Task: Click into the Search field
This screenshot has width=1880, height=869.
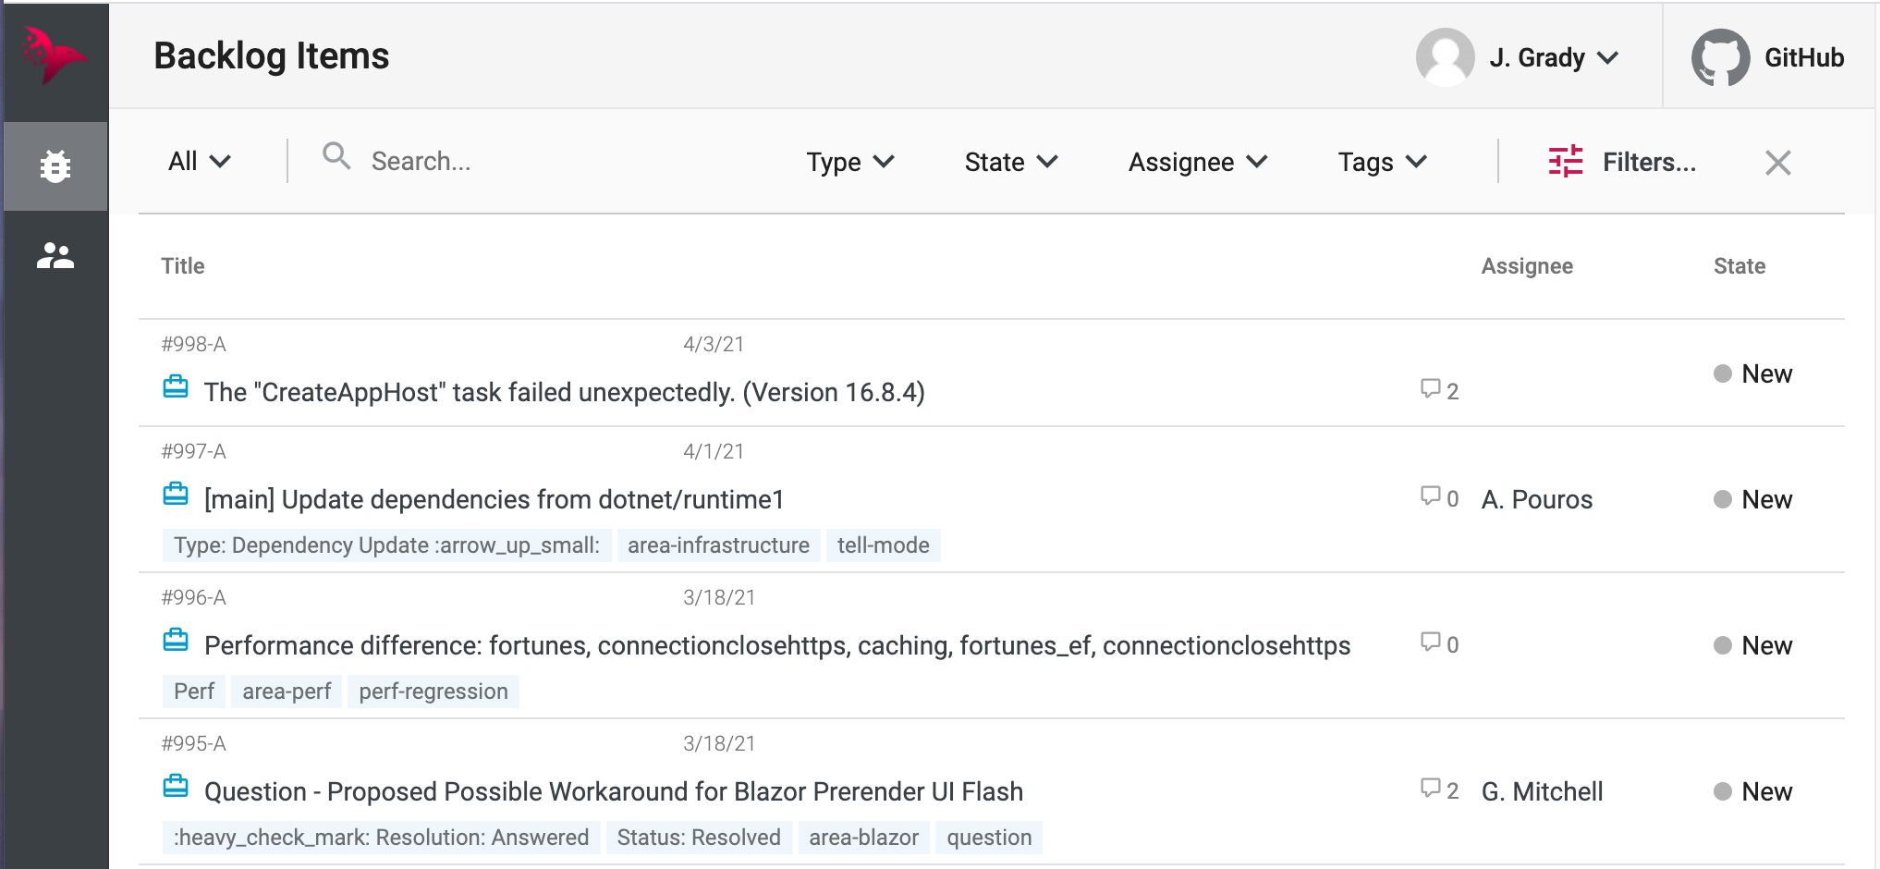Action: point(555,162)
